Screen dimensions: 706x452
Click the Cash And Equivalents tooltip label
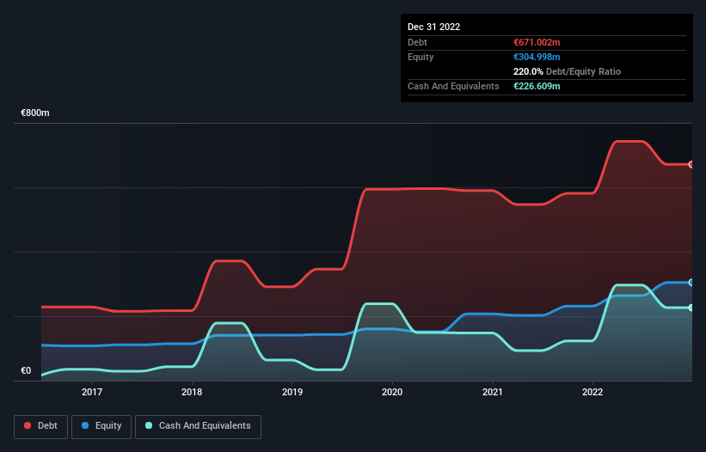coord(453,86)
